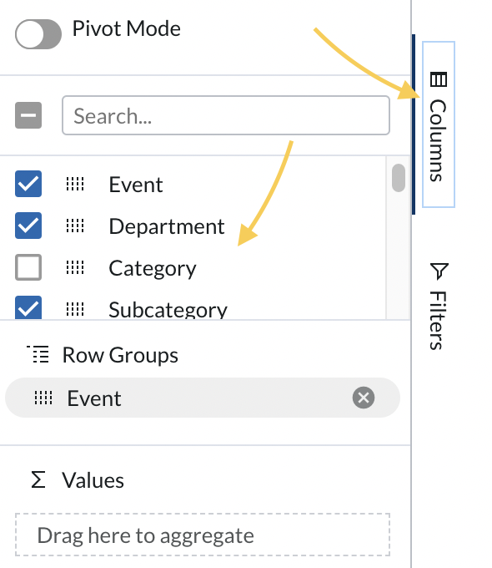The height and width of the screenshot is (568, 492).
Task: Click the columns table icon on side tab
Action: 439,79
